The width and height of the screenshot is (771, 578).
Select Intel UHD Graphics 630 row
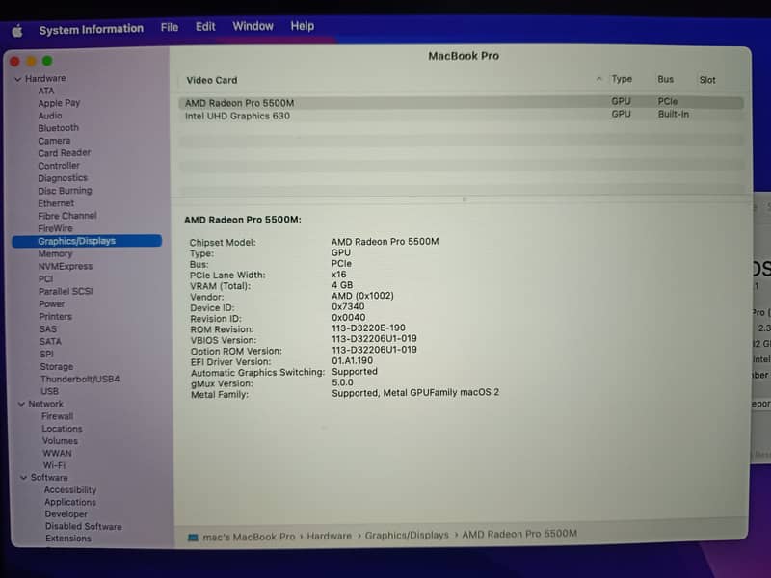pos(237,116)
